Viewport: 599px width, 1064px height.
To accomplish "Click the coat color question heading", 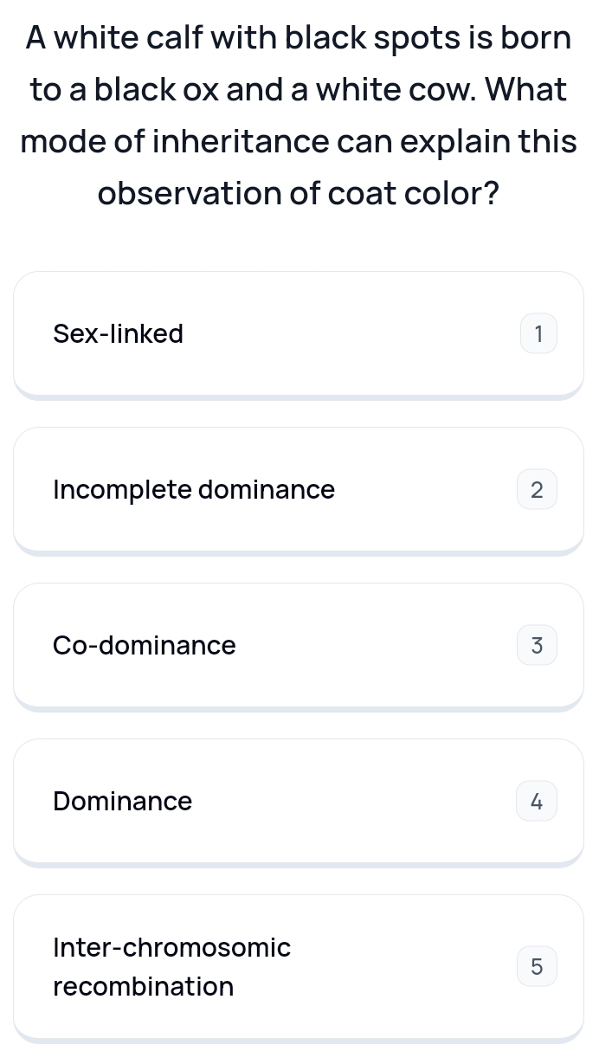I will point(299,115).
